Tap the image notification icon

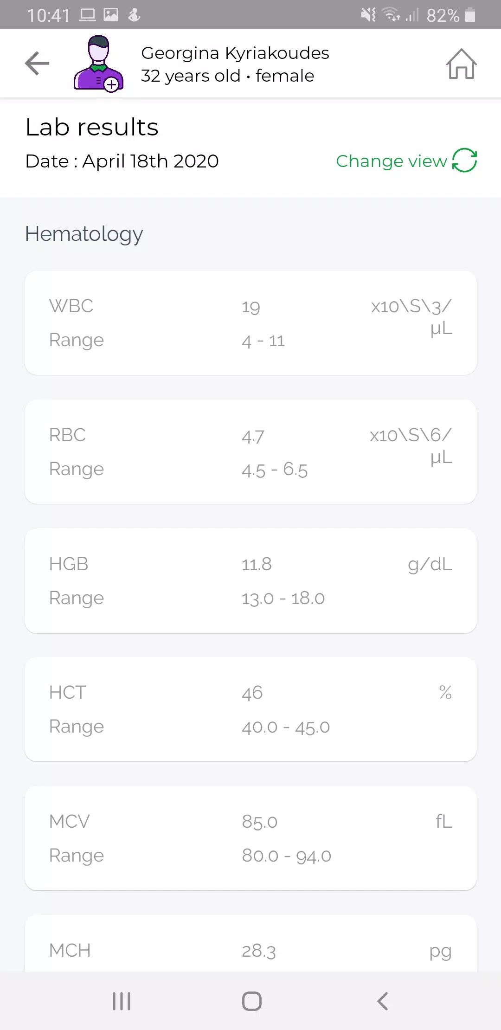point(111,15)
